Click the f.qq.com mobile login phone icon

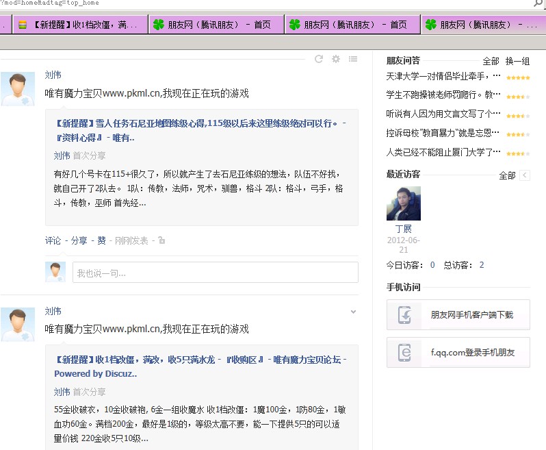404,353
